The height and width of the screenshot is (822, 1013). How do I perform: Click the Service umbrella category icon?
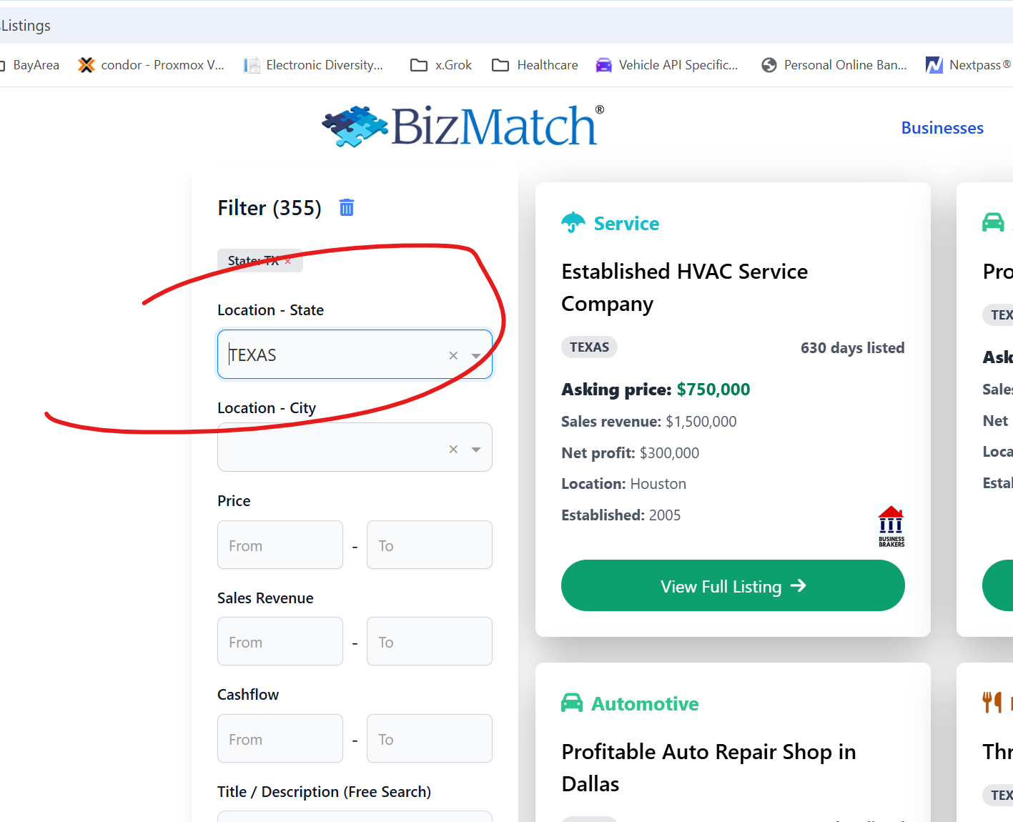click(x=573, y=223)
